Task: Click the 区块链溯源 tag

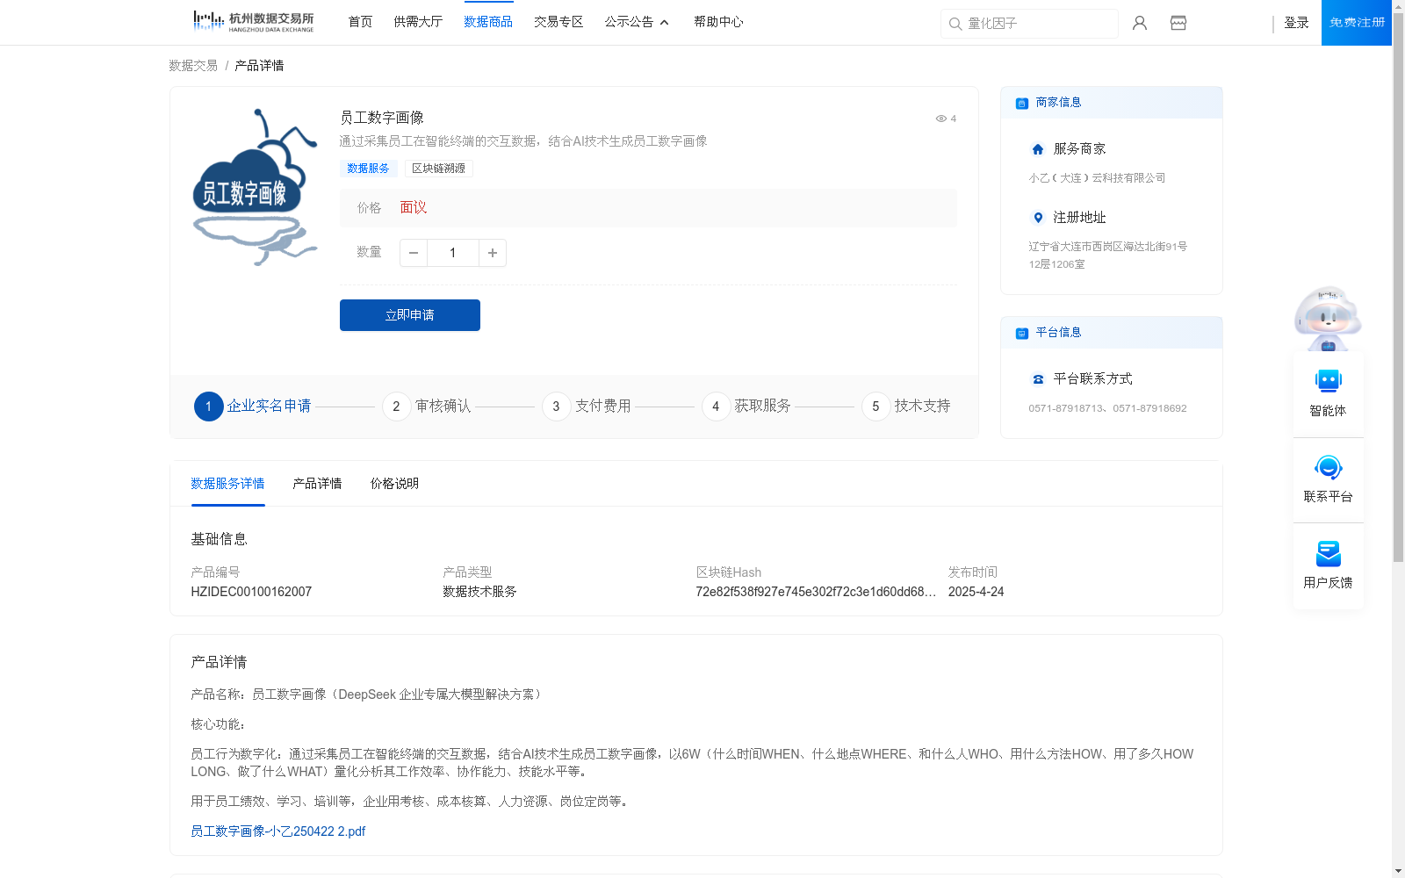Action: 439,169
